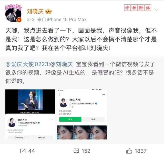This screenshot has height=157, width=164.
Task: Open the @爱庆天使0223 mention link
Action: click(x=28, y=64)
